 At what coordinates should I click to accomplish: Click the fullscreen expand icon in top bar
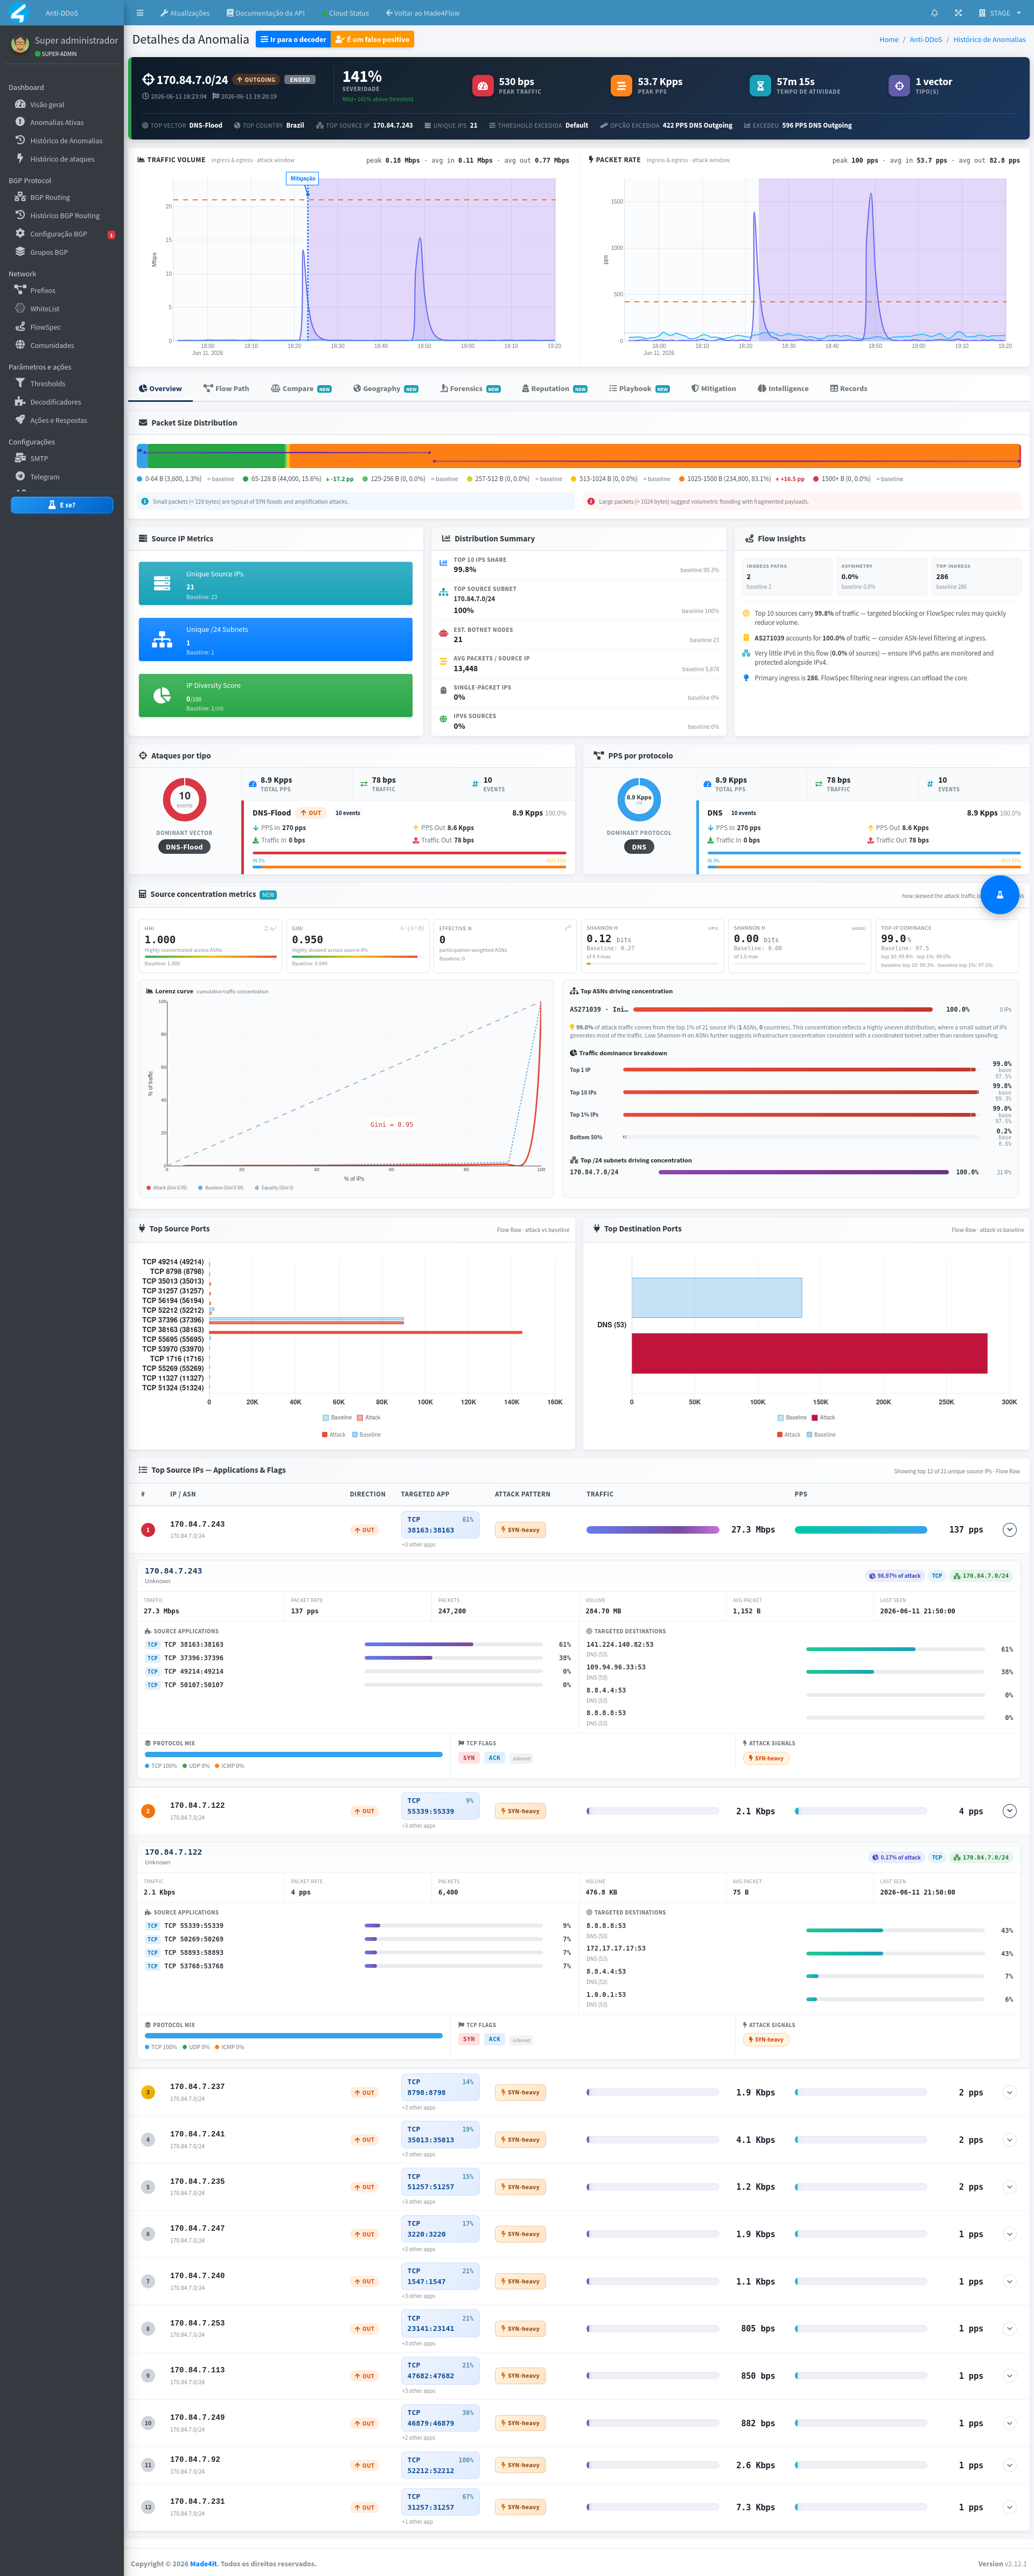(958, 13)
